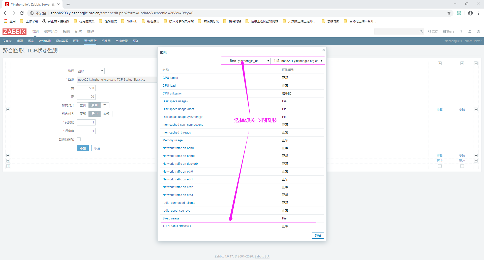Toggle 动态监控项 checkbox

tap(79, 139)
